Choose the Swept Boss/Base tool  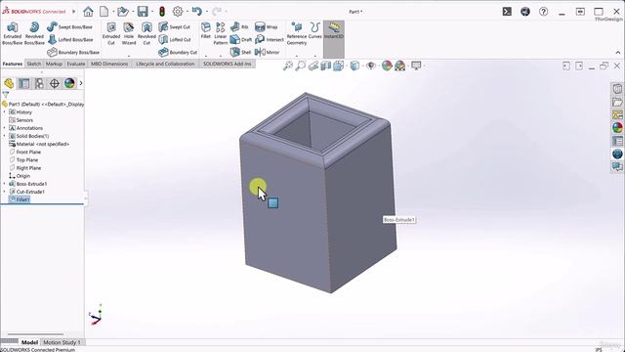[69, 26]
